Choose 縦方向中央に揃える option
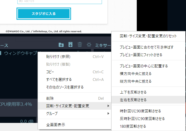 tap(148, 81)
